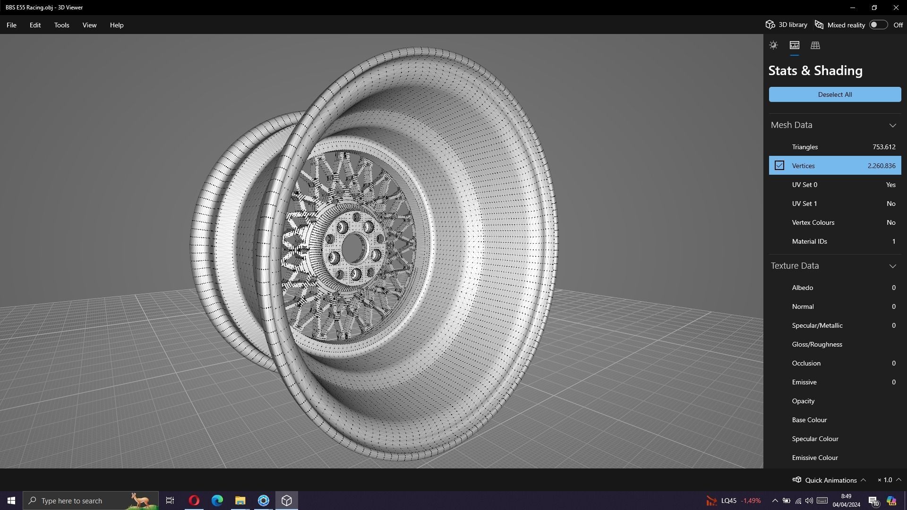Open the taskbar clock and date
Screen dimensions: 907x510
pos(846,501)
